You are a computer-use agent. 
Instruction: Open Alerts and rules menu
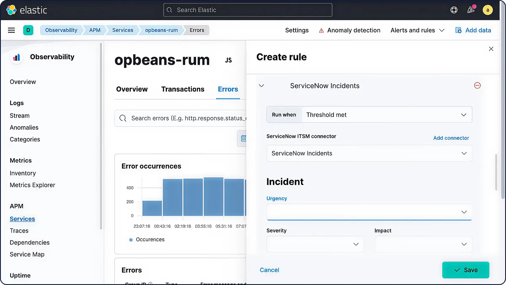click(417, 30)
